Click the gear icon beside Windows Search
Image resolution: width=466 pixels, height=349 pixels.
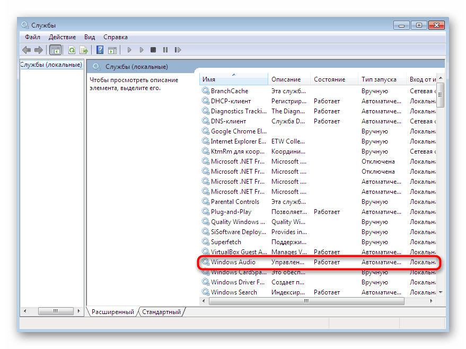(205, 292)
